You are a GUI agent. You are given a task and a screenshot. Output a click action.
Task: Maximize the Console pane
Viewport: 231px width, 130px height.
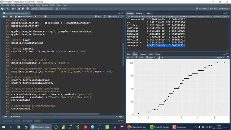click(227, 13)
